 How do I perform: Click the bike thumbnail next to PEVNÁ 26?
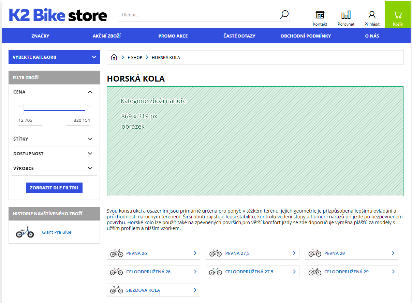117,253
